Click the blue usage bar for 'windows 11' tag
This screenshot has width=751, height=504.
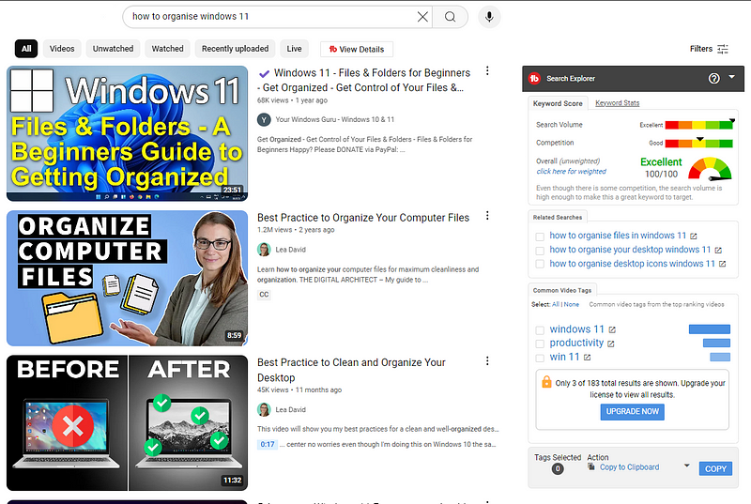click(x=710, y=329)
